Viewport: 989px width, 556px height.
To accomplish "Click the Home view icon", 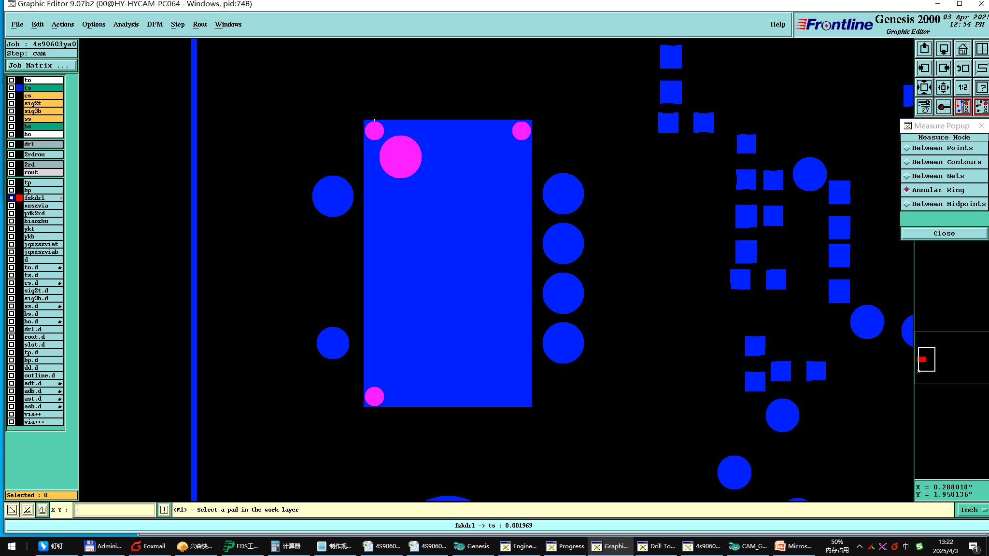I will click(x=962, y=49).
